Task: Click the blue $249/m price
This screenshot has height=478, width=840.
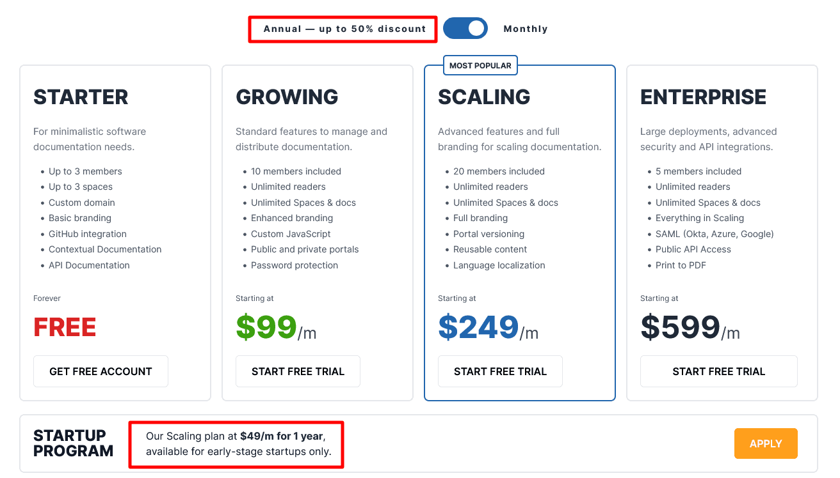Action: pyautogui.click(x=487, y=327)
